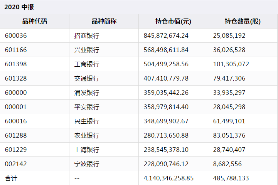Screen dimensions: 278x185
Task: Click the 品种简称 column header
Action: 104,22
